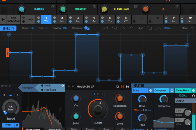Click the edit icon beside FLANGER macro
The image size is (196, 130).
pyautogui.click(x=53, y=6)
